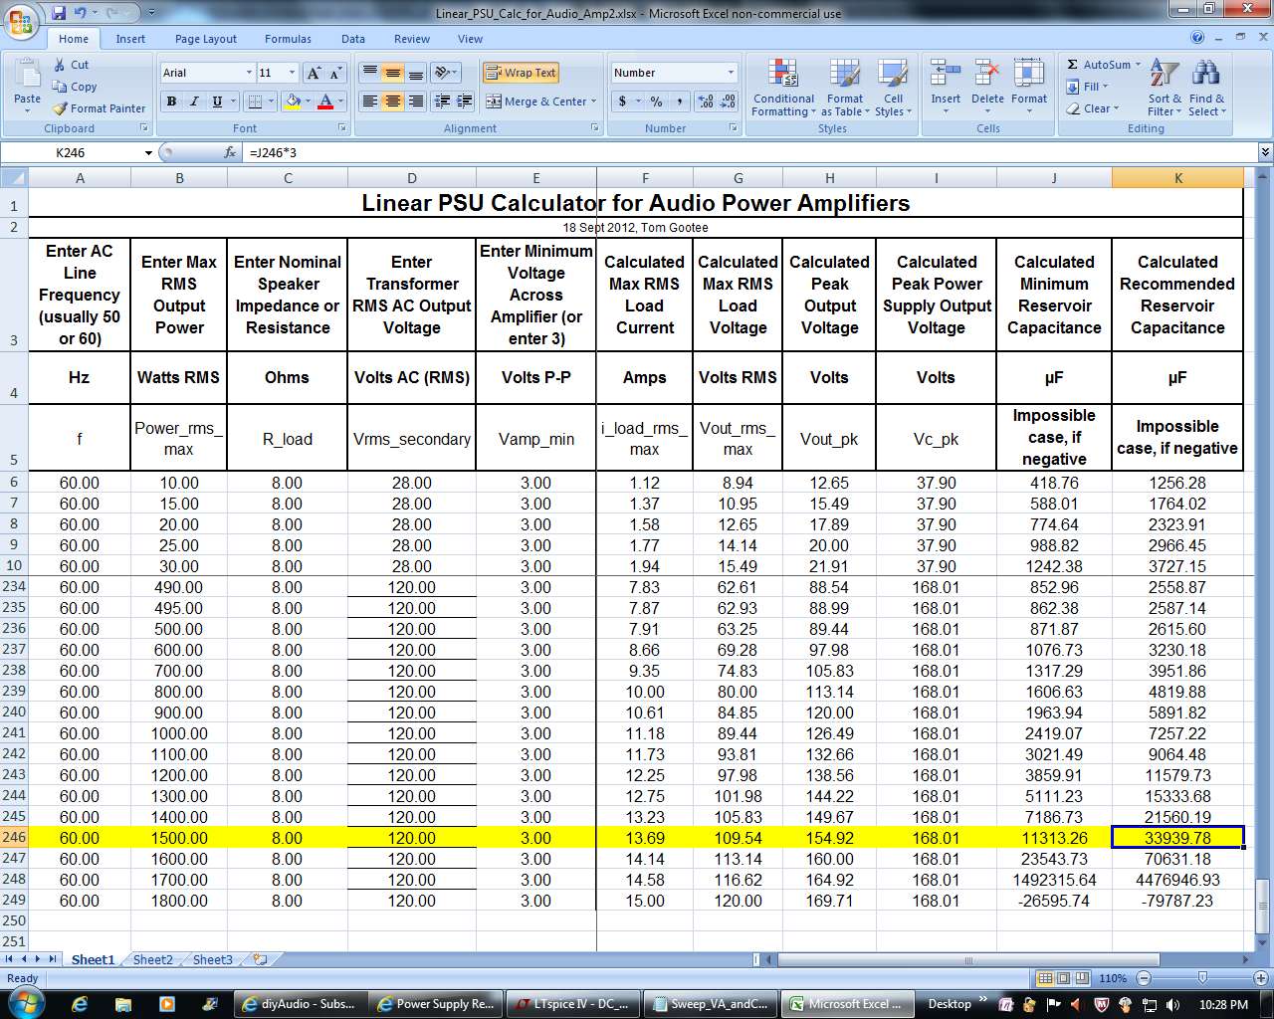Click the insert function fx icon

click(x=231, y=152)
